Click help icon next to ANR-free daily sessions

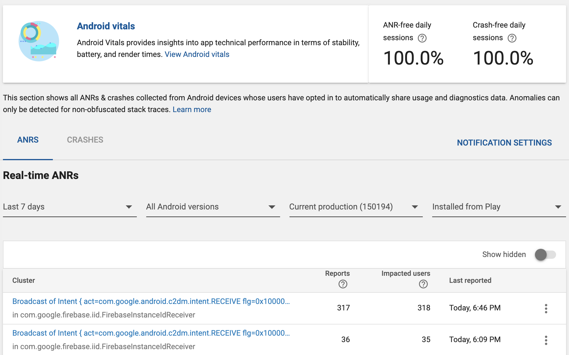click(x=422, y=38)
